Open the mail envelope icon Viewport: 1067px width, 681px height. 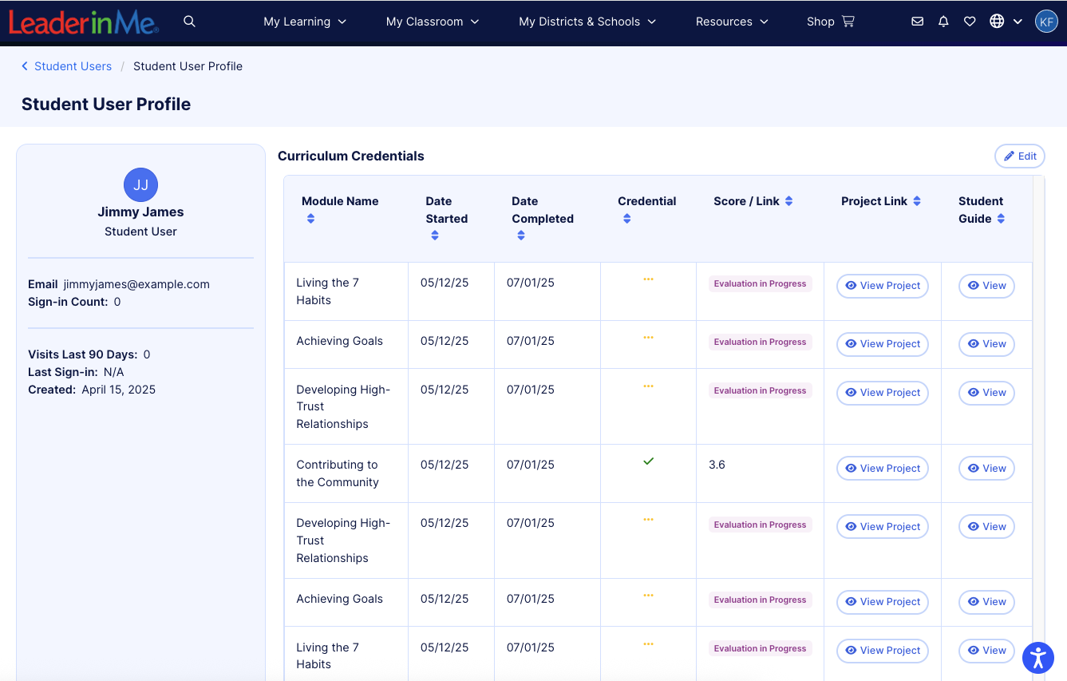click(917, 22)
